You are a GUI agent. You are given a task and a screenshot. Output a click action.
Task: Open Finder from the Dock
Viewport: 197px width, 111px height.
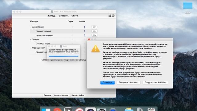pos(46,109)
